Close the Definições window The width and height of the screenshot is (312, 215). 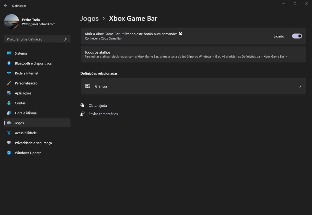pos(306,4)
